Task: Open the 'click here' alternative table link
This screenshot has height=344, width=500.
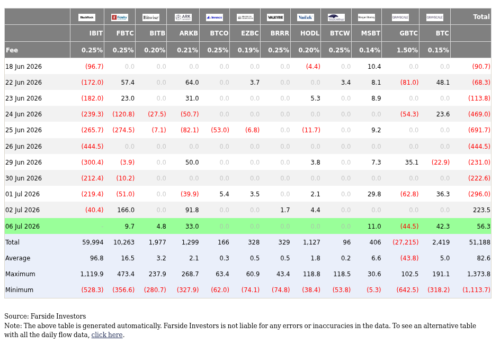Action: (x=107, y=335)
